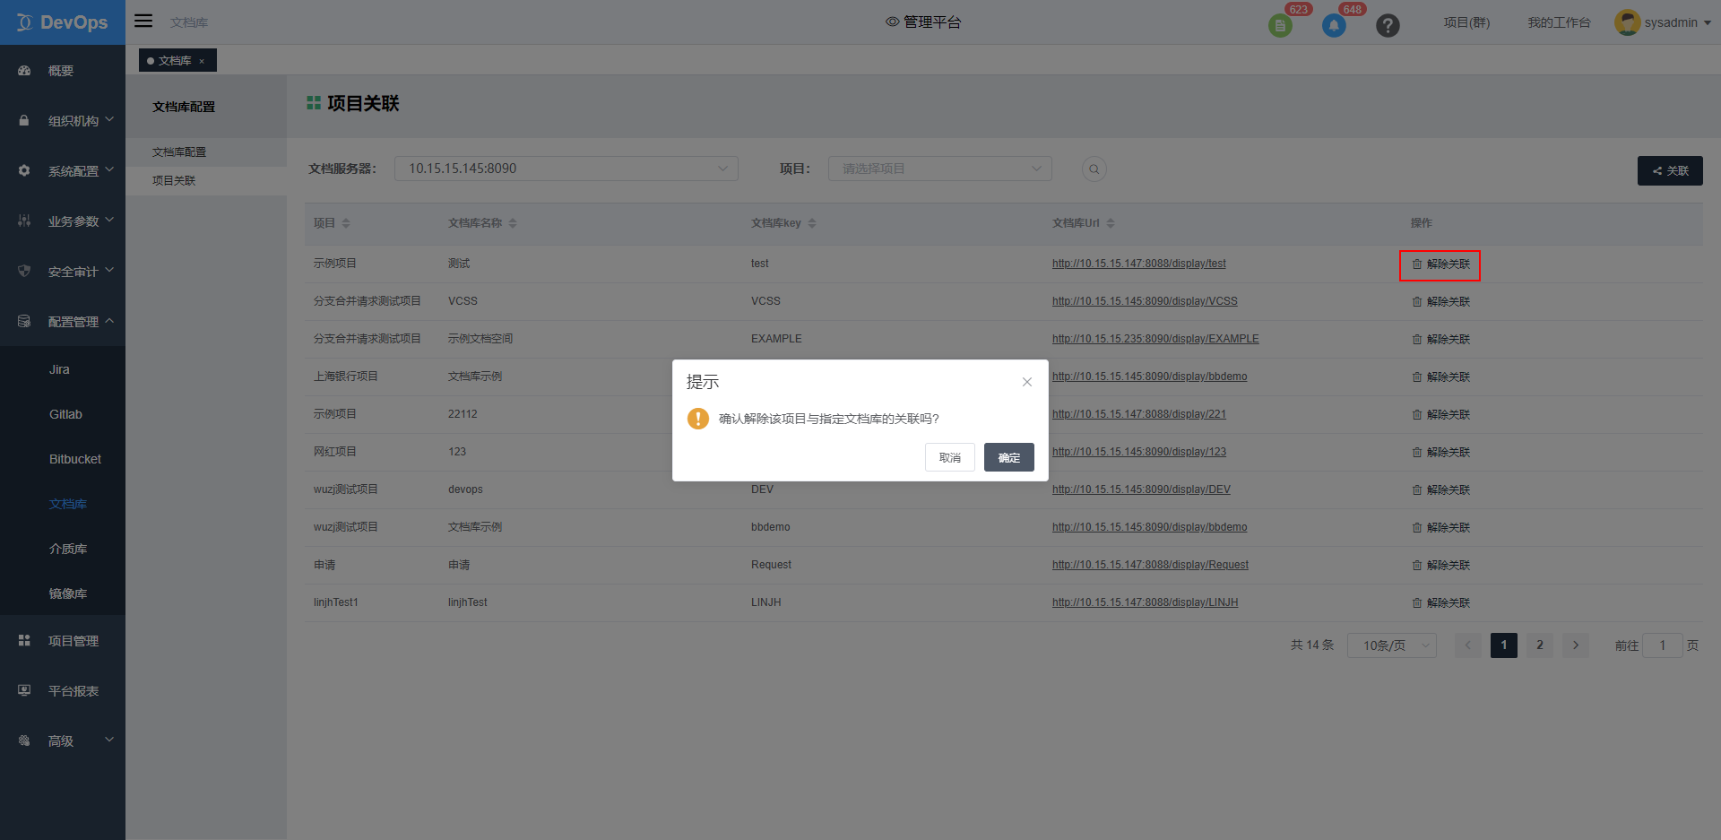The width and height of the screenshot is (1721, 840).
Task: Close the 文档库 tab
Action: (x=202, y=61)
